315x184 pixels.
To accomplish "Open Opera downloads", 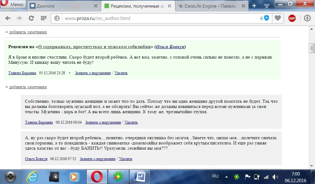I will pyautogui.click(x=307, y=18).
